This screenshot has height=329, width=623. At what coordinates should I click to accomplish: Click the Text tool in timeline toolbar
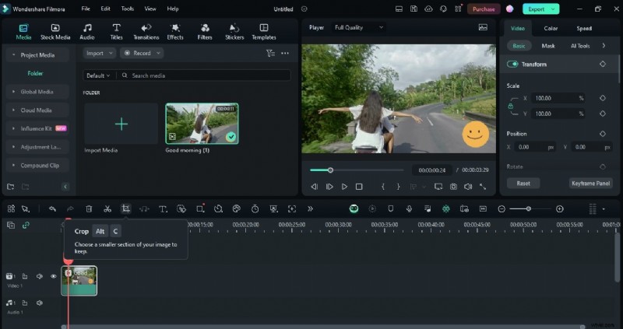point(164,208)
